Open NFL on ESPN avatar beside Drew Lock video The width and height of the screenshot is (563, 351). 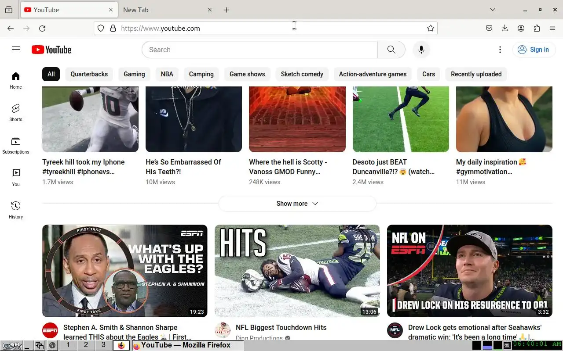(x=395, y=330)
